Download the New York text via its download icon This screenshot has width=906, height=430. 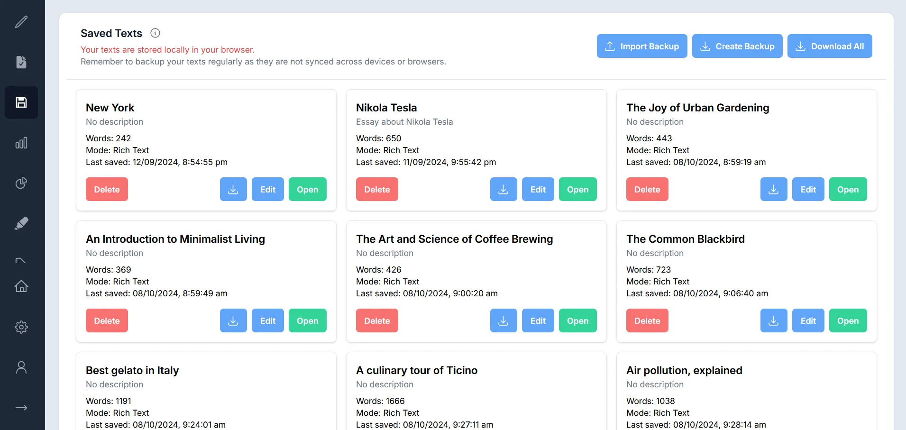[x=233, y=189]
